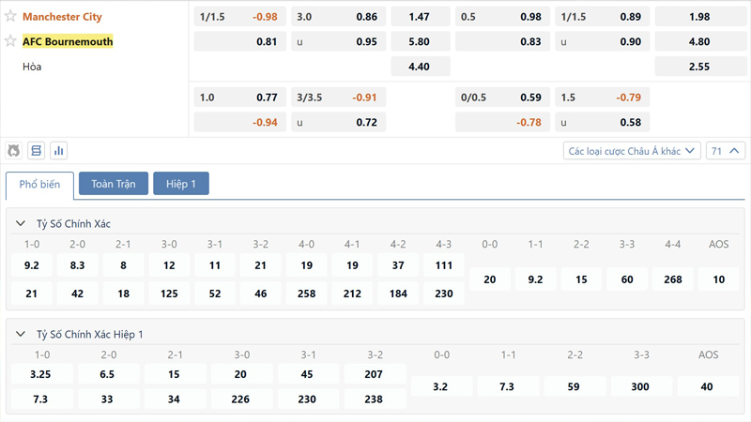The height and width of the screenshot is (422, 751).
Task: Switch to the 'Toàn Trận' tab
Action: tap(113, 184)
